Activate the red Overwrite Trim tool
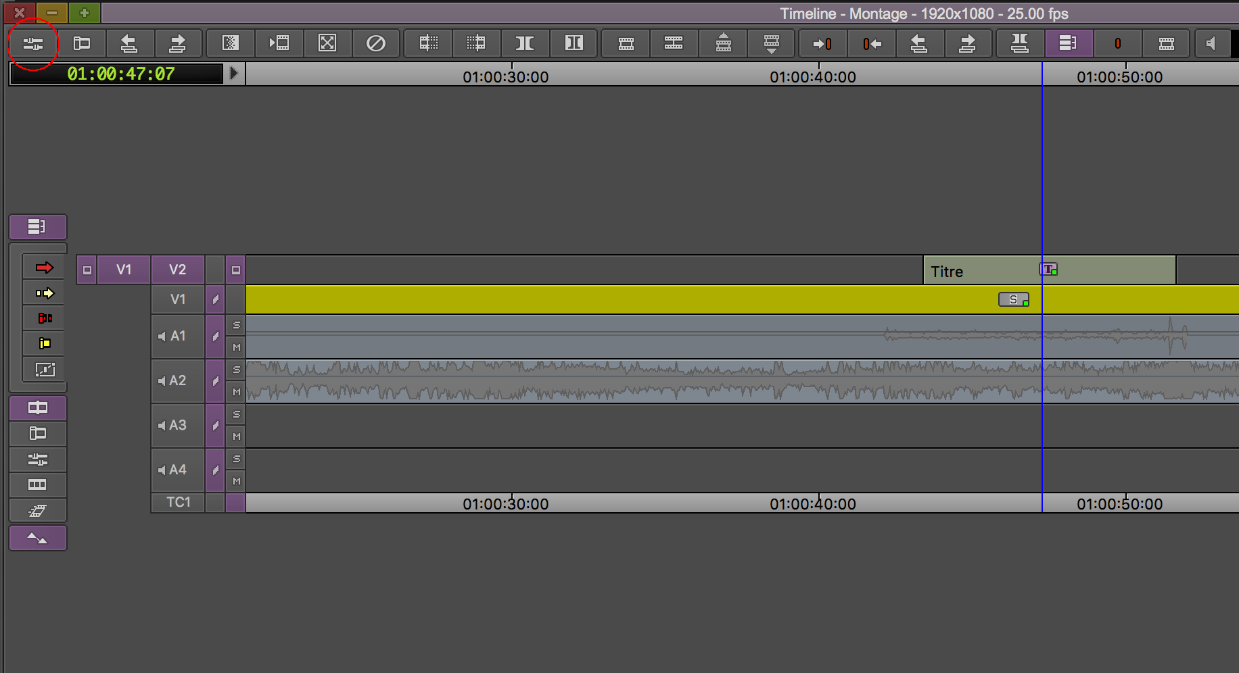The width and height of the screenshot is (1239, 673). [45, 318]
